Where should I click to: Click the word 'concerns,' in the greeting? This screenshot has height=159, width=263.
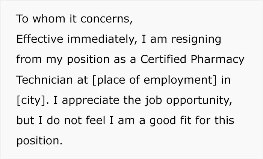click(x=107, y=19)
